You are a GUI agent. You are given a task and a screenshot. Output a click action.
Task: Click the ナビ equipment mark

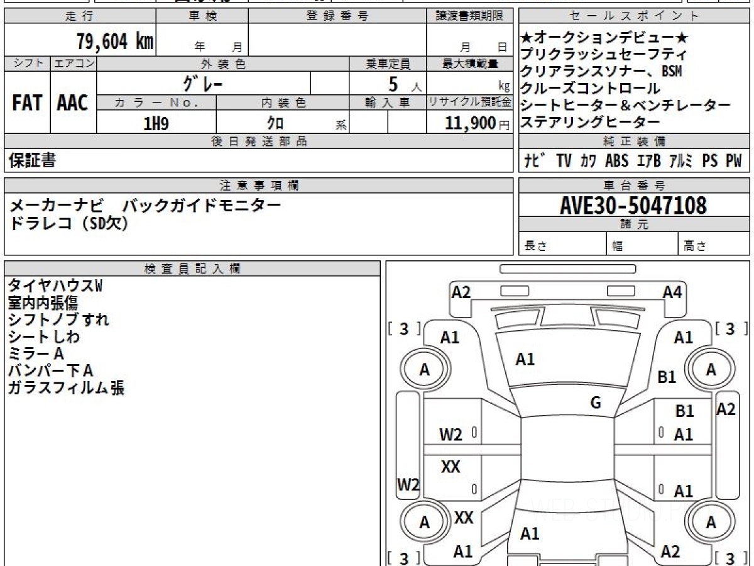tap(534, 161)
